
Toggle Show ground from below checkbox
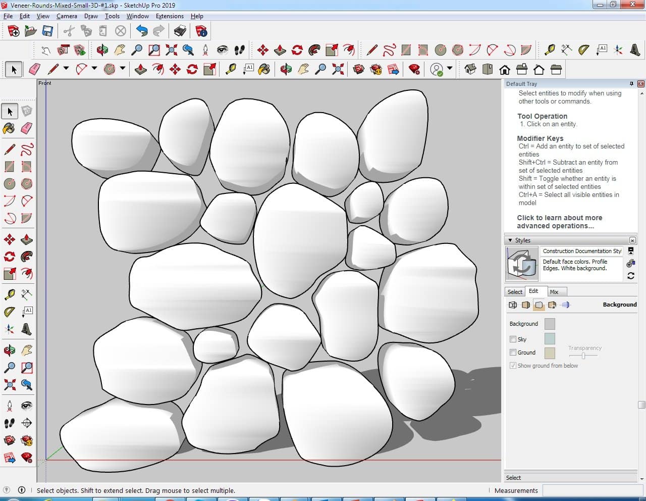[x=513, y=366]
